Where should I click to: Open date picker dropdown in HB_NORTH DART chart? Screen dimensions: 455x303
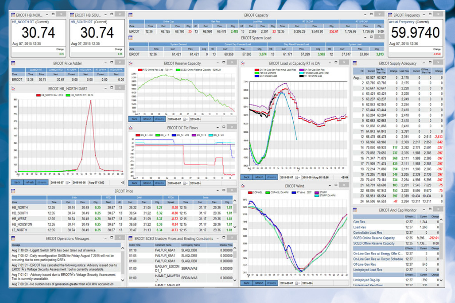point(68,182)
